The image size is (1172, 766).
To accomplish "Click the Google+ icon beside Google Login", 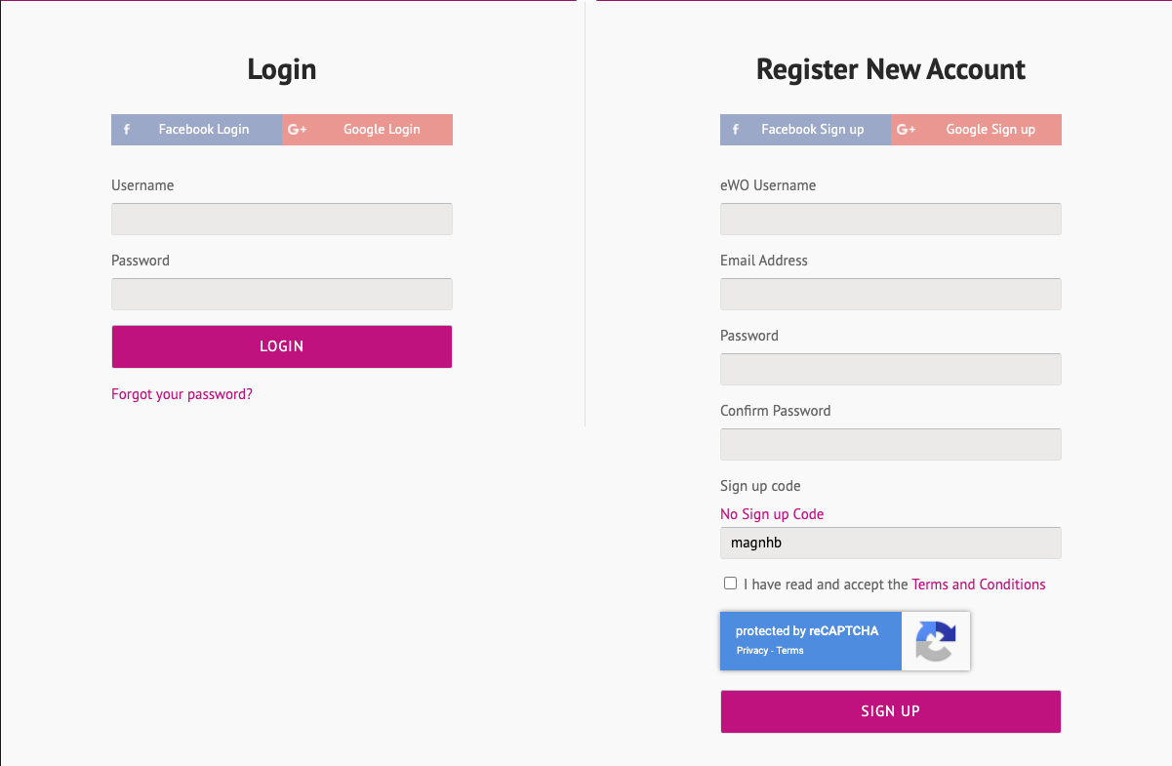I will pyautogui.click(x=298, y=130).
